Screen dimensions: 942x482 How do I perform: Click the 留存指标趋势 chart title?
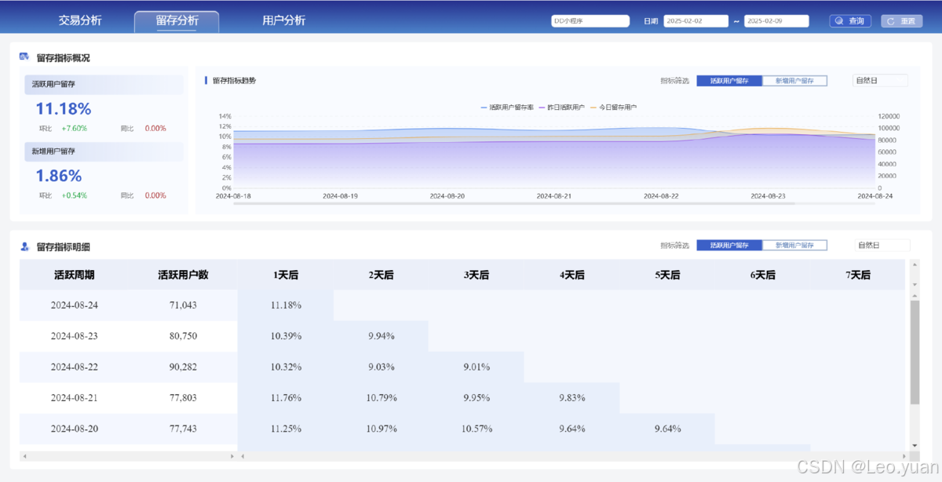tap(234, 80)
